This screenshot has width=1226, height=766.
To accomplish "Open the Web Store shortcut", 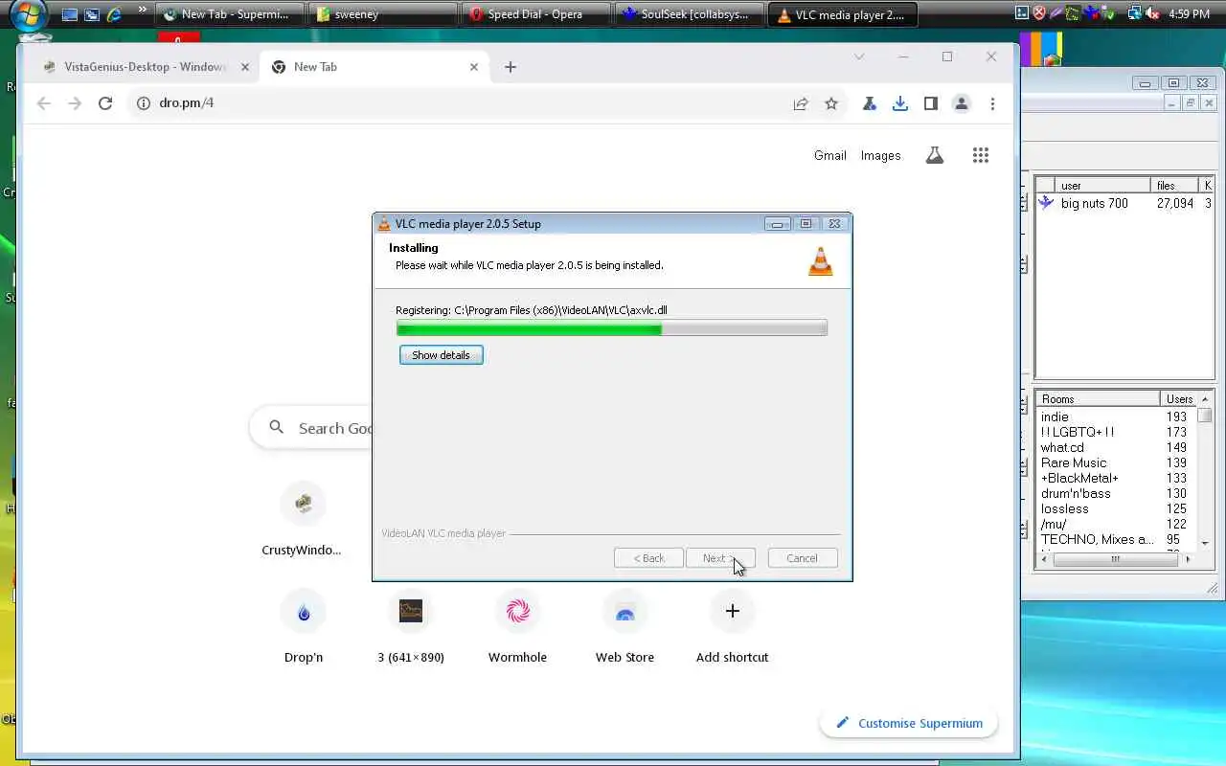I will coord(624,626).
